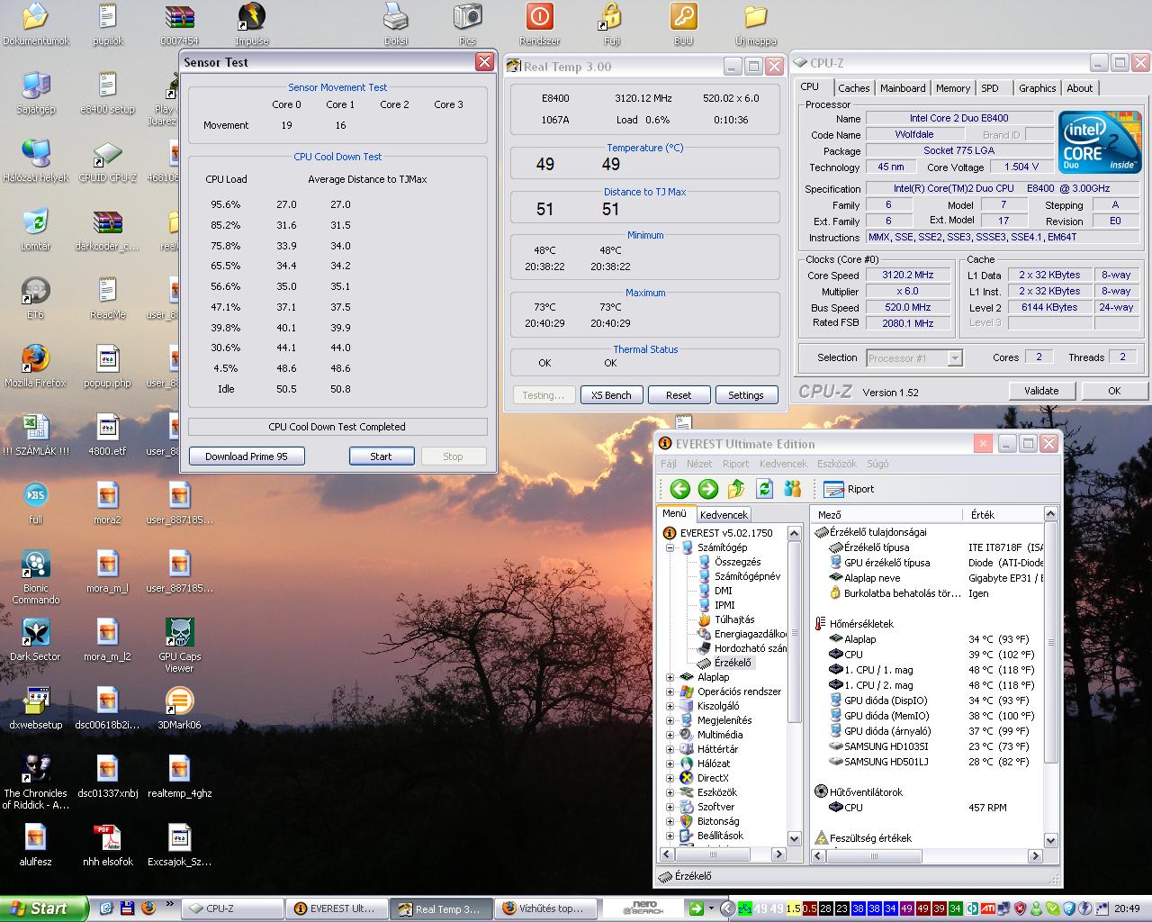
Task: Open the Windows Start menu
Action: (x=44, y=908)
